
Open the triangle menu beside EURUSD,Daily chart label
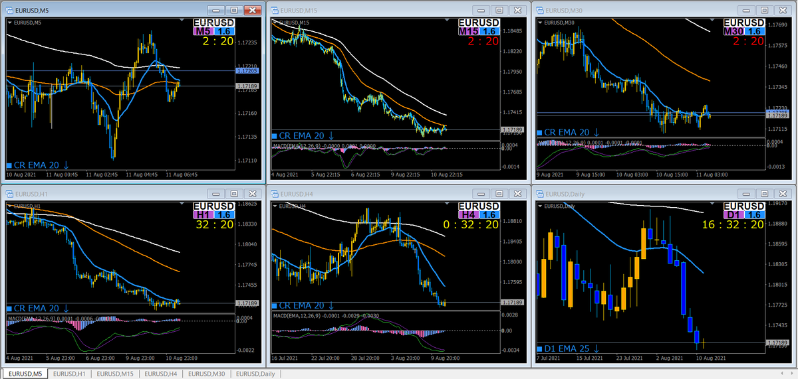(541, 206)
